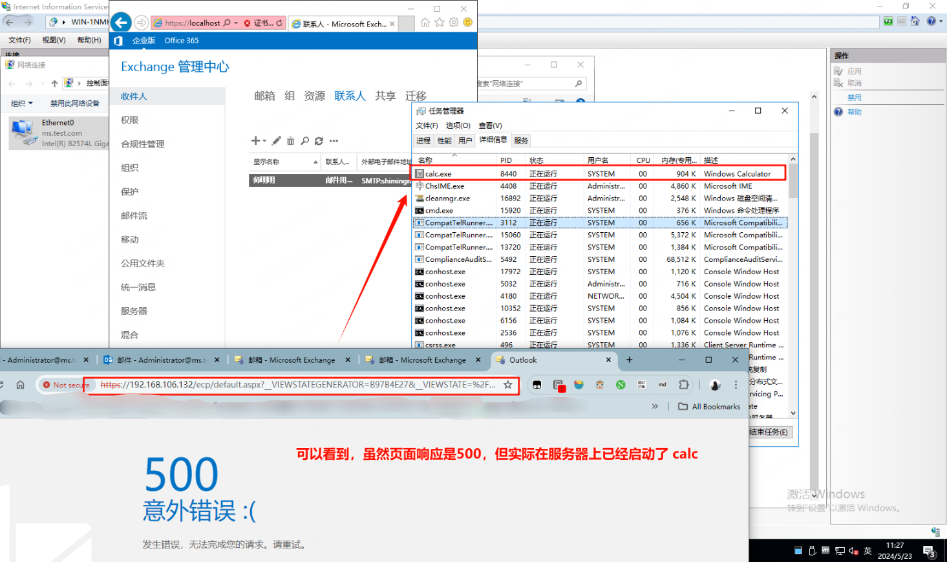Click the Chrome home icon

pyautogui.click(x=20, y=385)
